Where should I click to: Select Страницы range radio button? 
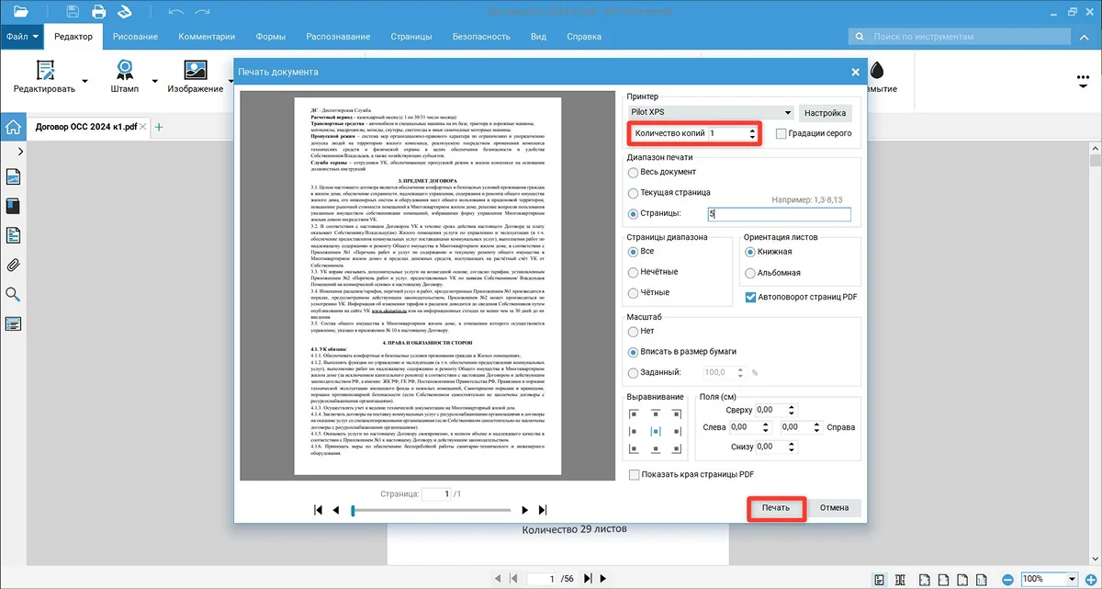coord(633,214)
